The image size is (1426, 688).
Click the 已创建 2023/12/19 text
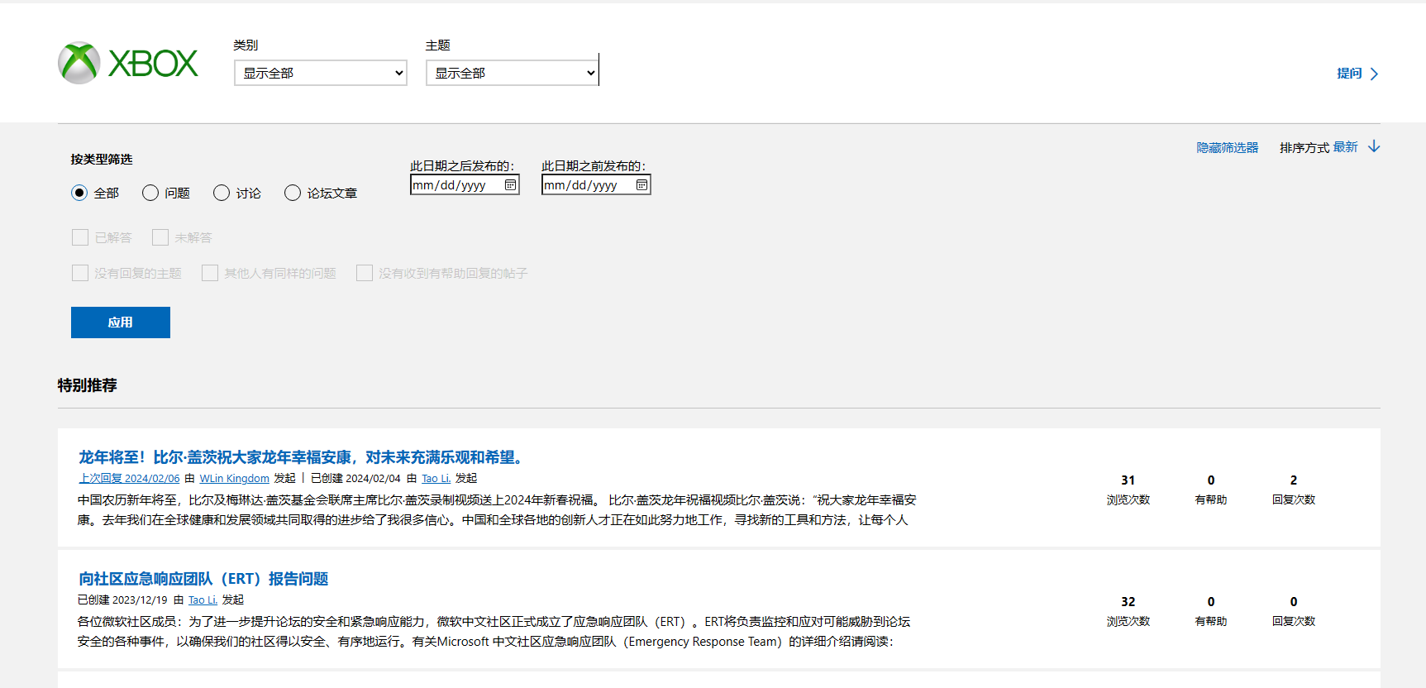[122, 600]
